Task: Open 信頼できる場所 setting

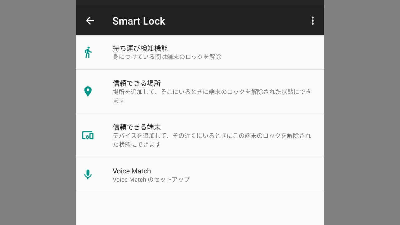Action: click(137, 83)
